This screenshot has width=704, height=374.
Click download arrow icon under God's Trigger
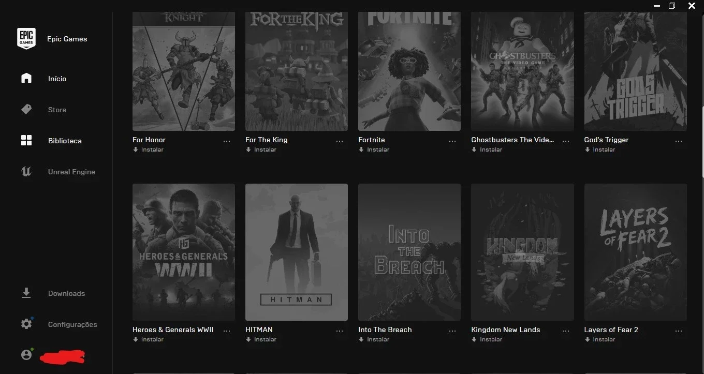[588, 149]
